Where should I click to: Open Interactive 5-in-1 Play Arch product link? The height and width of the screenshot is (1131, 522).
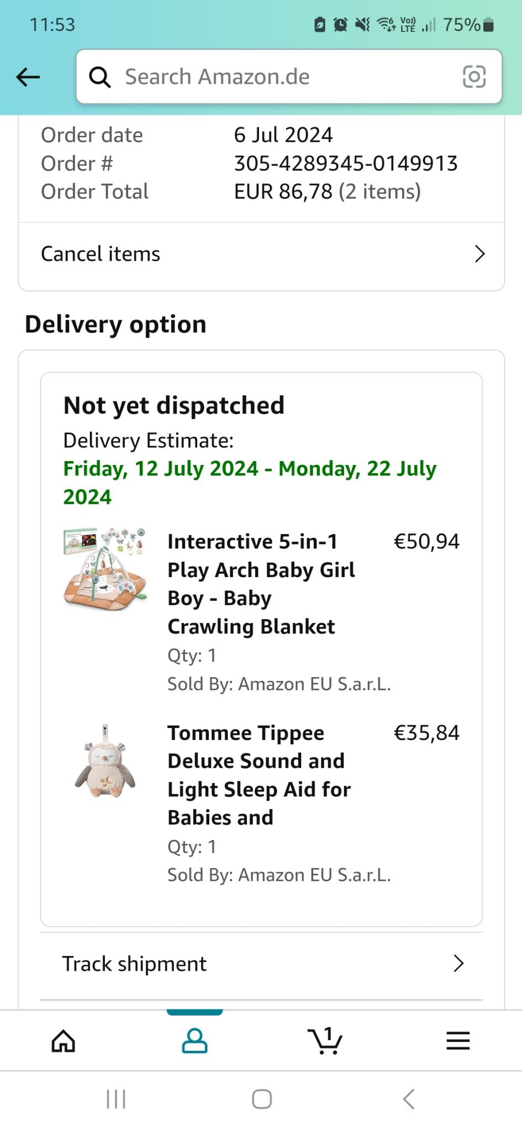[261, 584]
